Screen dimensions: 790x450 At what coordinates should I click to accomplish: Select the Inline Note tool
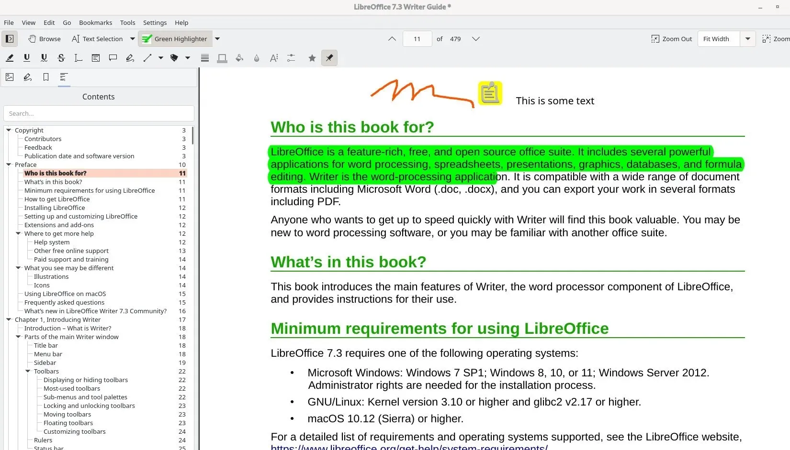pyautogui.click(x=96, y=58)
